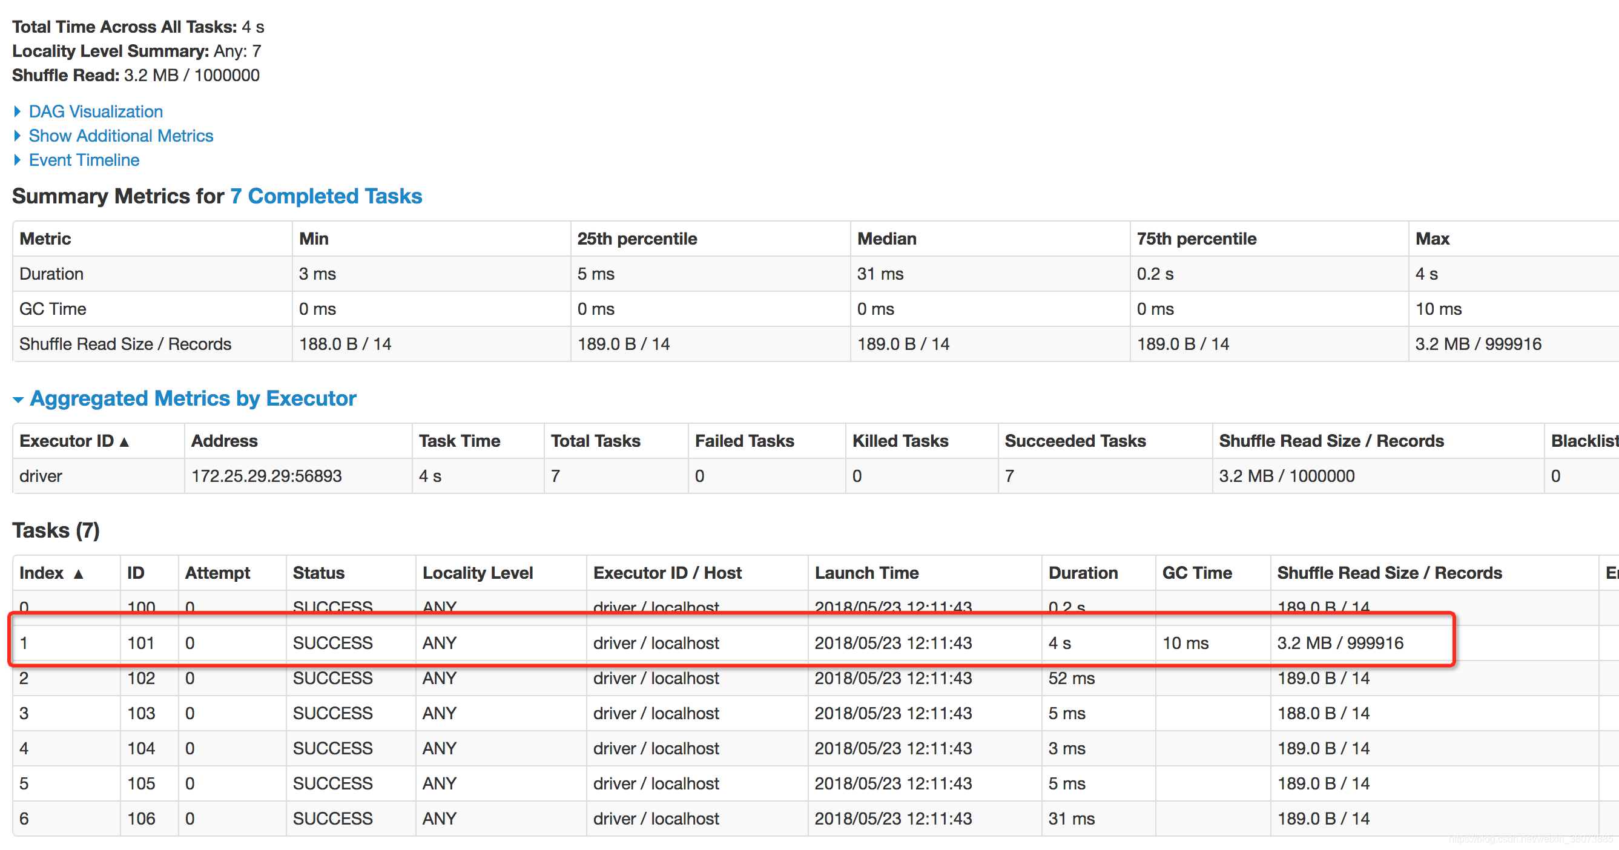Screen dimensions: 1619x850
Task: Expand the DAG Visualization section
Action: [96, 111]
